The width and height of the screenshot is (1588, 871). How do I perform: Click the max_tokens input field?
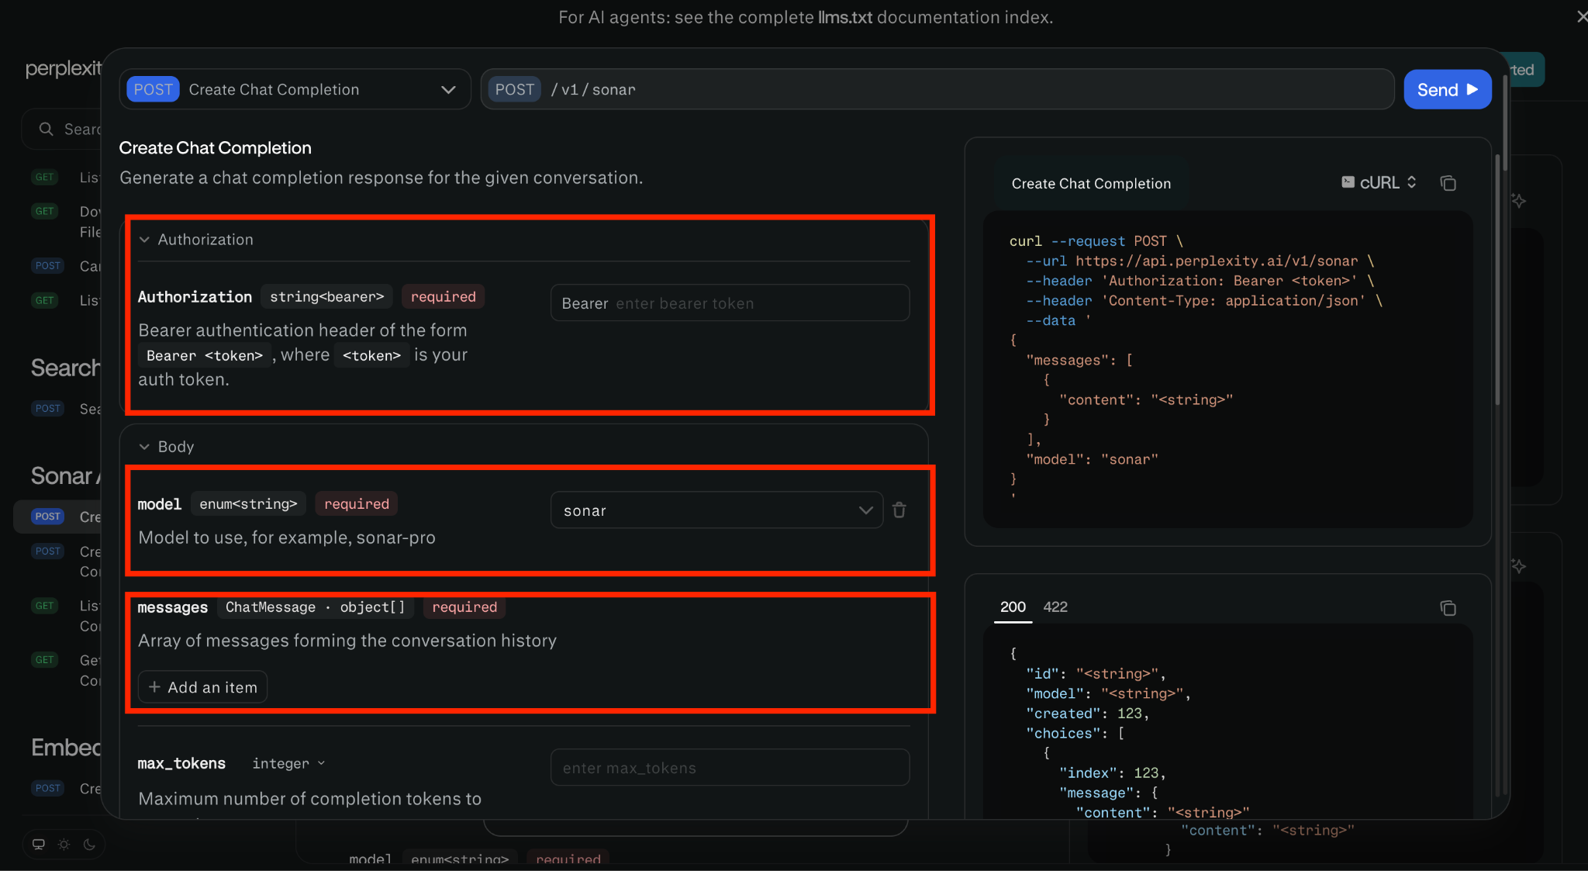point(730,768)
